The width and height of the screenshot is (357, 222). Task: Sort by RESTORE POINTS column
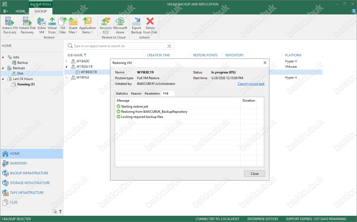205,55
